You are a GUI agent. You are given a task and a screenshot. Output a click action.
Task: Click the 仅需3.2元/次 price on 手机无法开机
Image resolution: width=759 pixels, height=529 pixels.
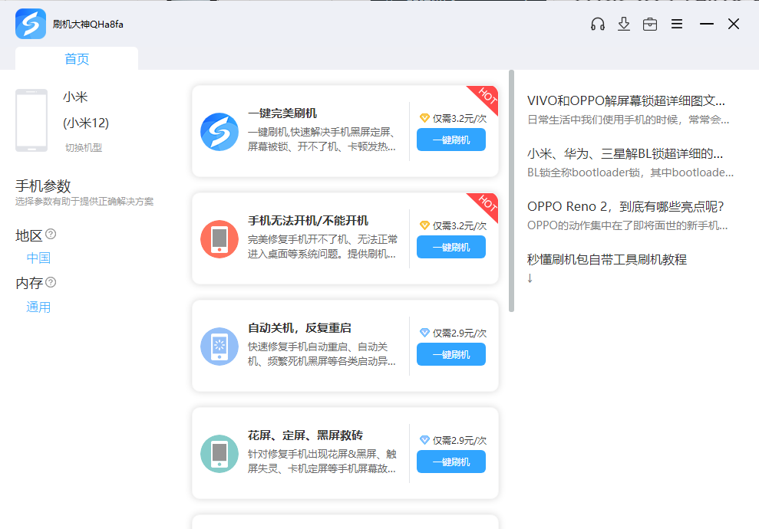[460, 226]
